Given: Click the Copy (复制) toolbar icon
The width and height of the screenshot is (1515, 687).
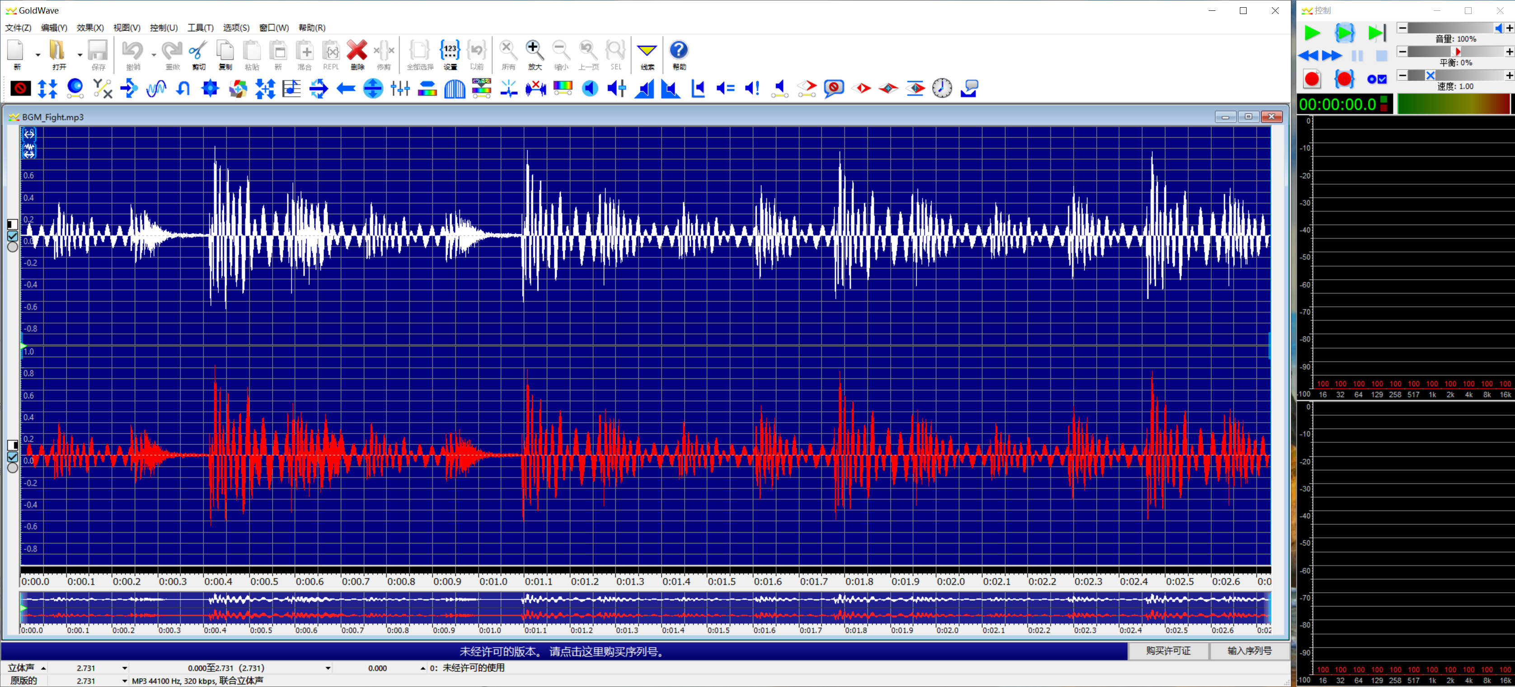Looking at the screenshot, I should pos(225,51).
